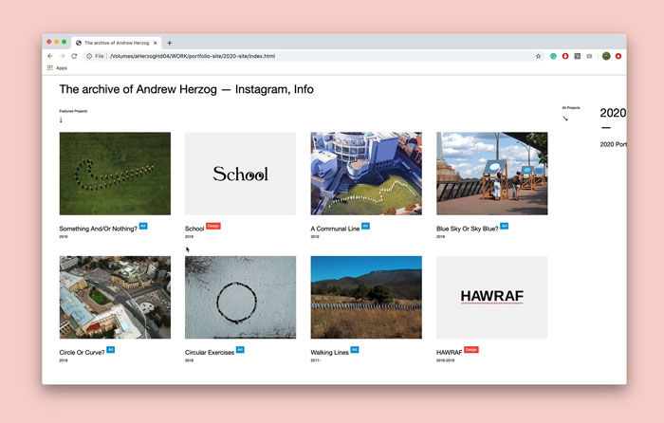Screen dimensions: 664x423
Task: Open Walking Lines landscape thumbnail
Action: point(366,297)
